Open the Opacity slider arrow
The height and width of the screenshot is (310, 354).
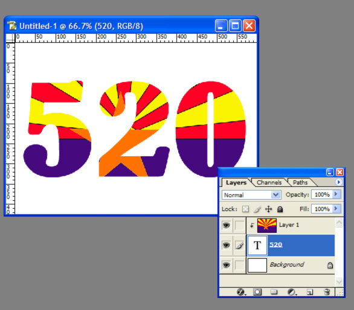pyautogui.click(x=336, y=194)
